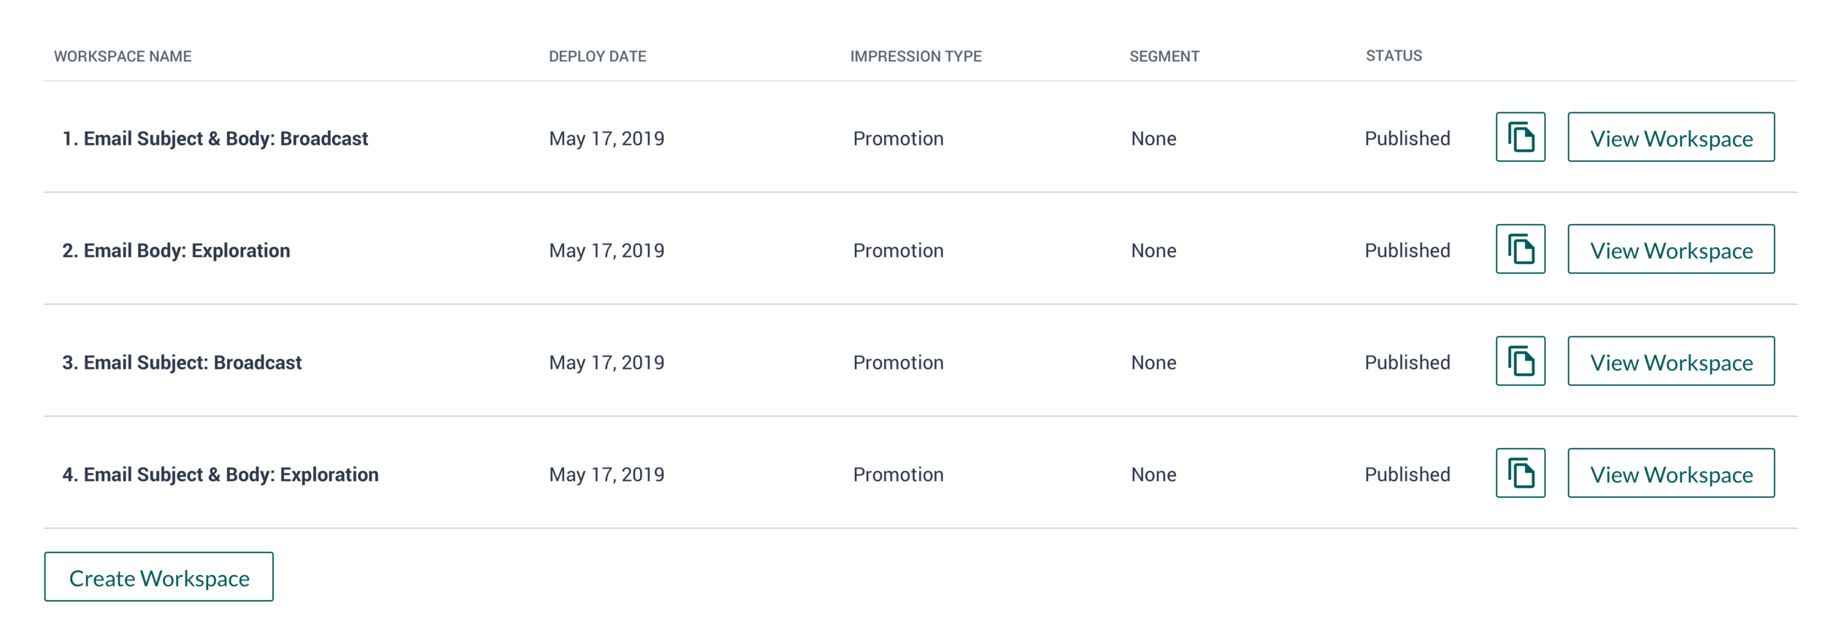Click the Impression Type column header

915,56
